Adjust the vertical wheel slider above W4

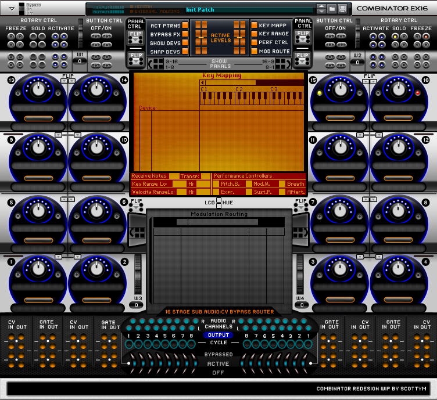[300, 275]
